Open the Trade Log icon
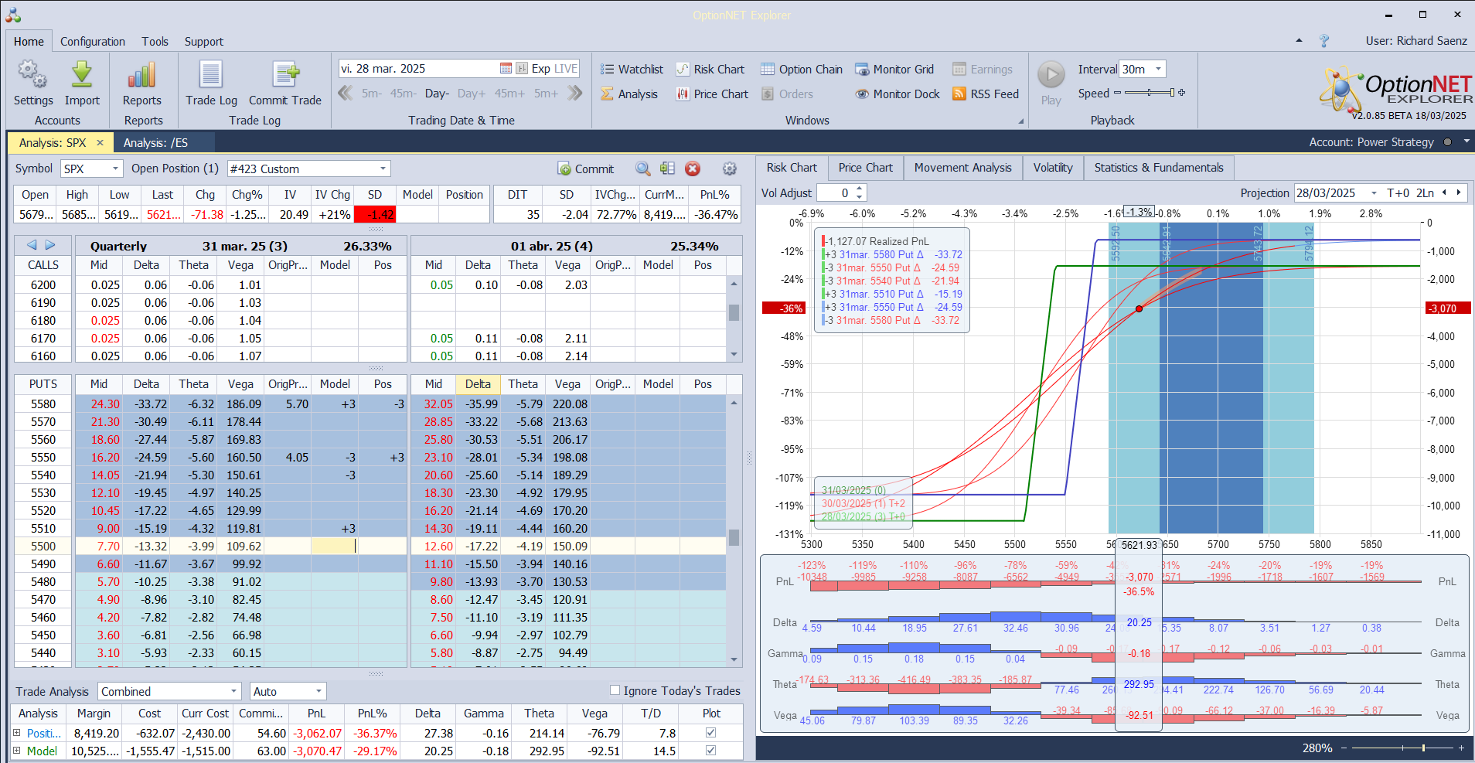This screenshot has width=1475, height=763. coord(211,83)
